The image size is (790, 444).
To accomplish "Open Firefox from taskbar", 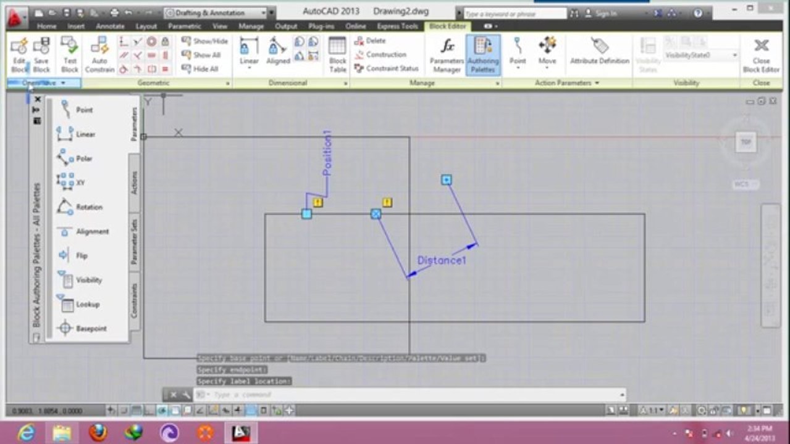I will tap(98, 433).
